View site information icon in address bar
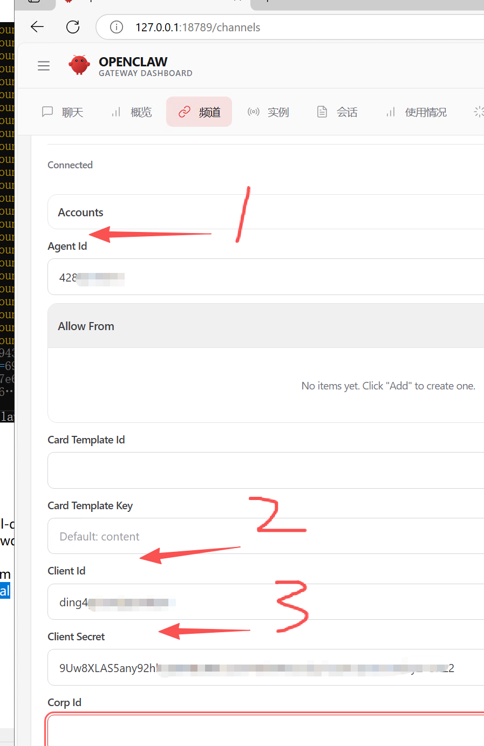 point(117,27)
